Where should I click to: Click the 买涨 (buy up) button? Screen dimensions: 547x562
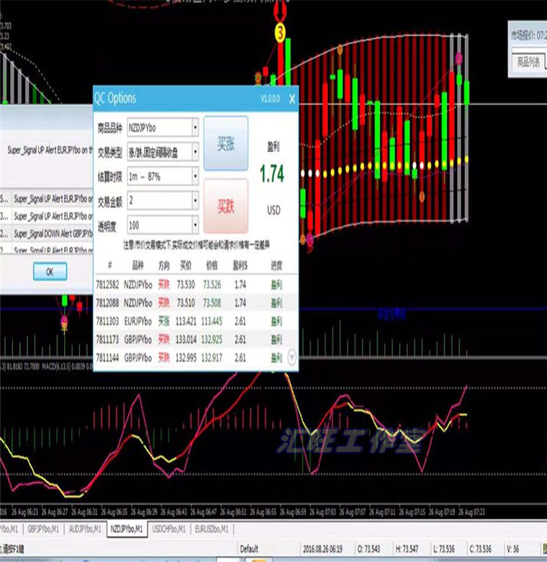[225, 143]
